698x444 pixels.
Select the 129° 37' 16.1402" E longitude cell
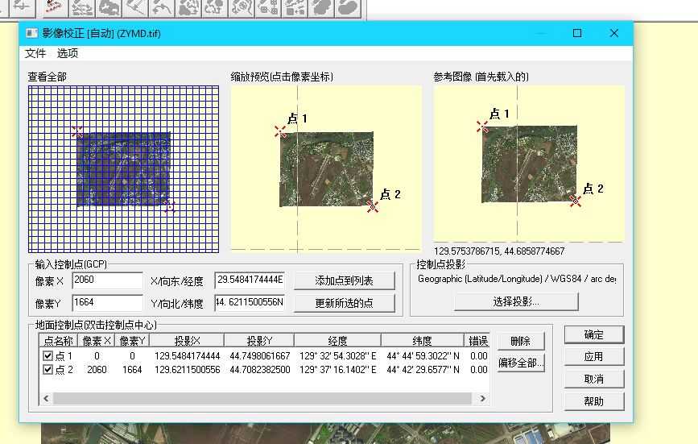tap(338, 370)
